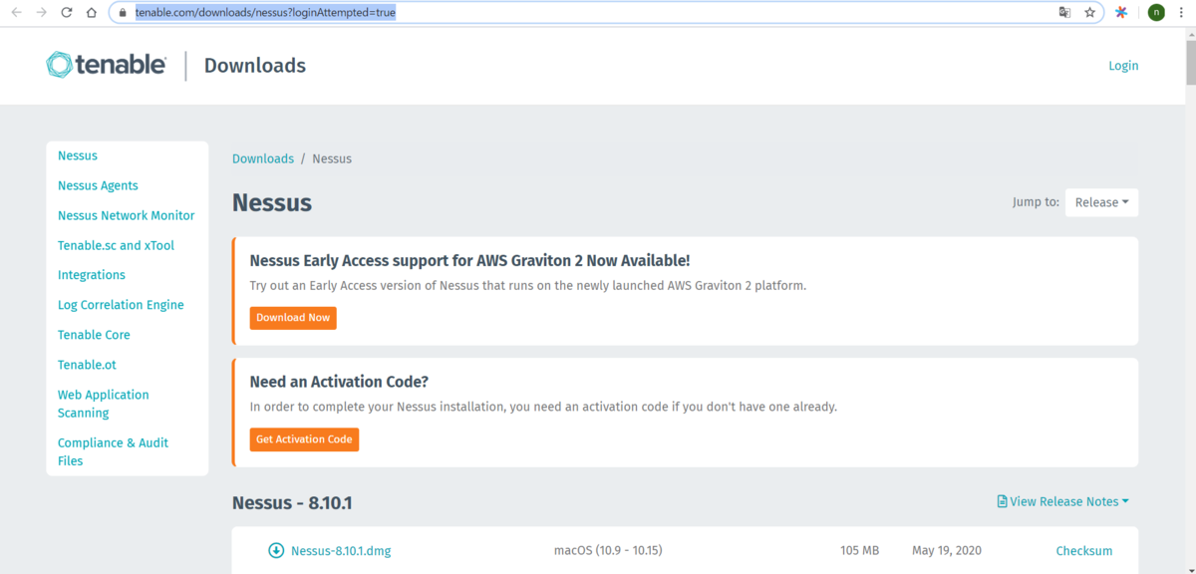Click the macOS (10.9 - 10.15) text

[608, 550]
